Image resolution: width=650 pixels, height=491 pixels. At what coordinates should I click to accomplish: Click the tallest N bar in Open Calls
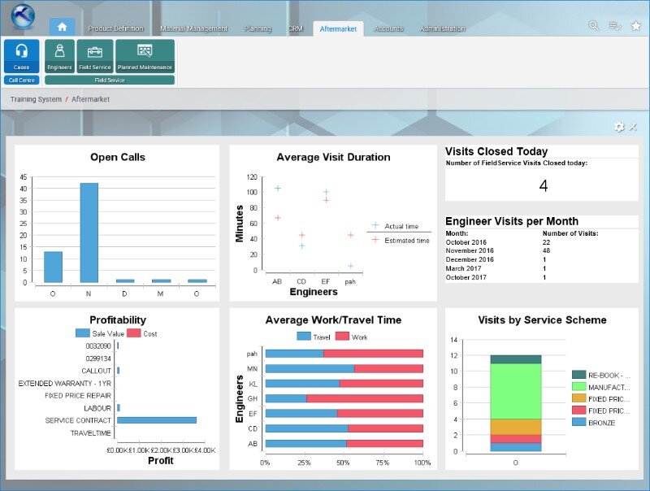point(89,232)
